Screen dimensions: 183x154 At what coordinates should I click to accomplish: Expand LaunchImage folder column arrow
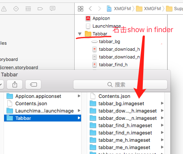tap(79, 111)
